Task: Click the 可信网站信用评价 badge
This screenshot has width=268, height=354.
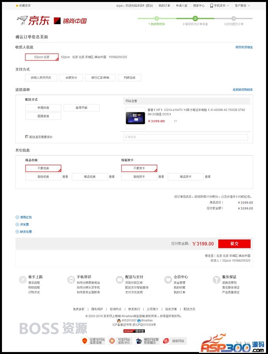Action: click(x=120, y=341)
